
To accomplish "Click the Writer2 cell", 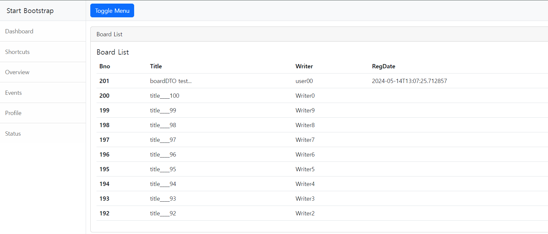I will (305, 213).
